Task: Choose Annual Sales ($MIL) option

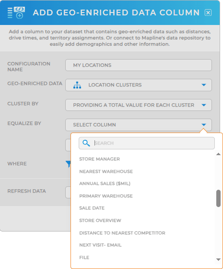Action: click(x=105, y=183)
